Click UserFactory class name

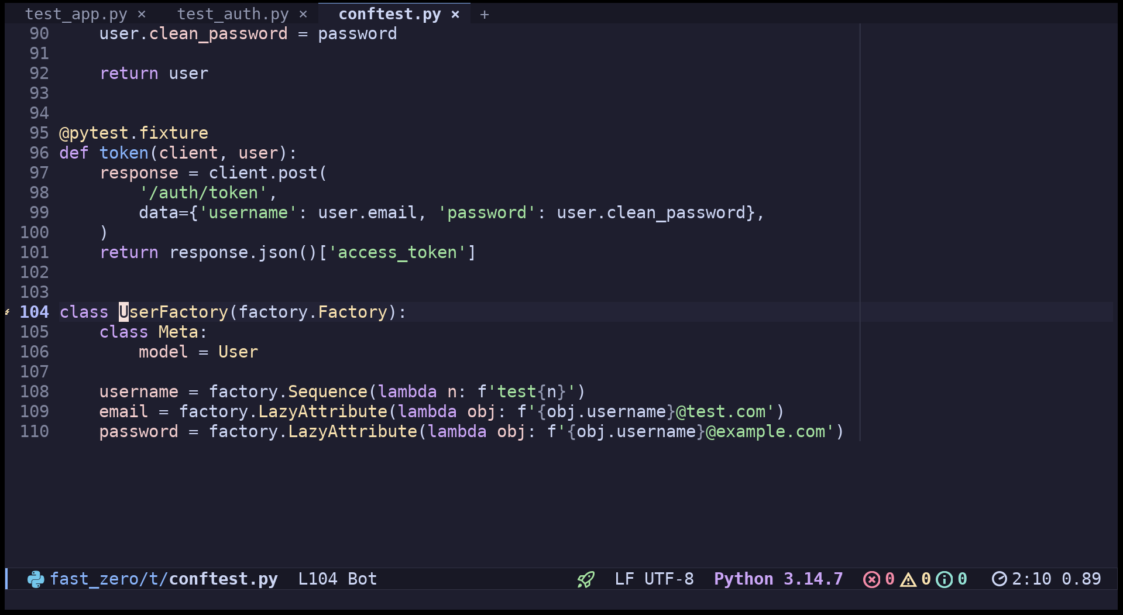point(173,312)
